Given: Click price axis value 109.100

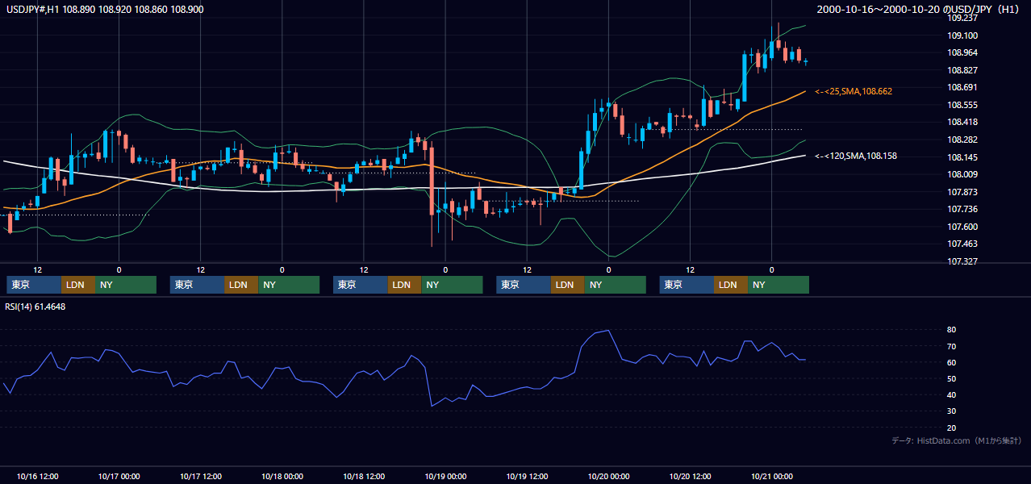Looking at the screenshot, I should coord(963,35).
